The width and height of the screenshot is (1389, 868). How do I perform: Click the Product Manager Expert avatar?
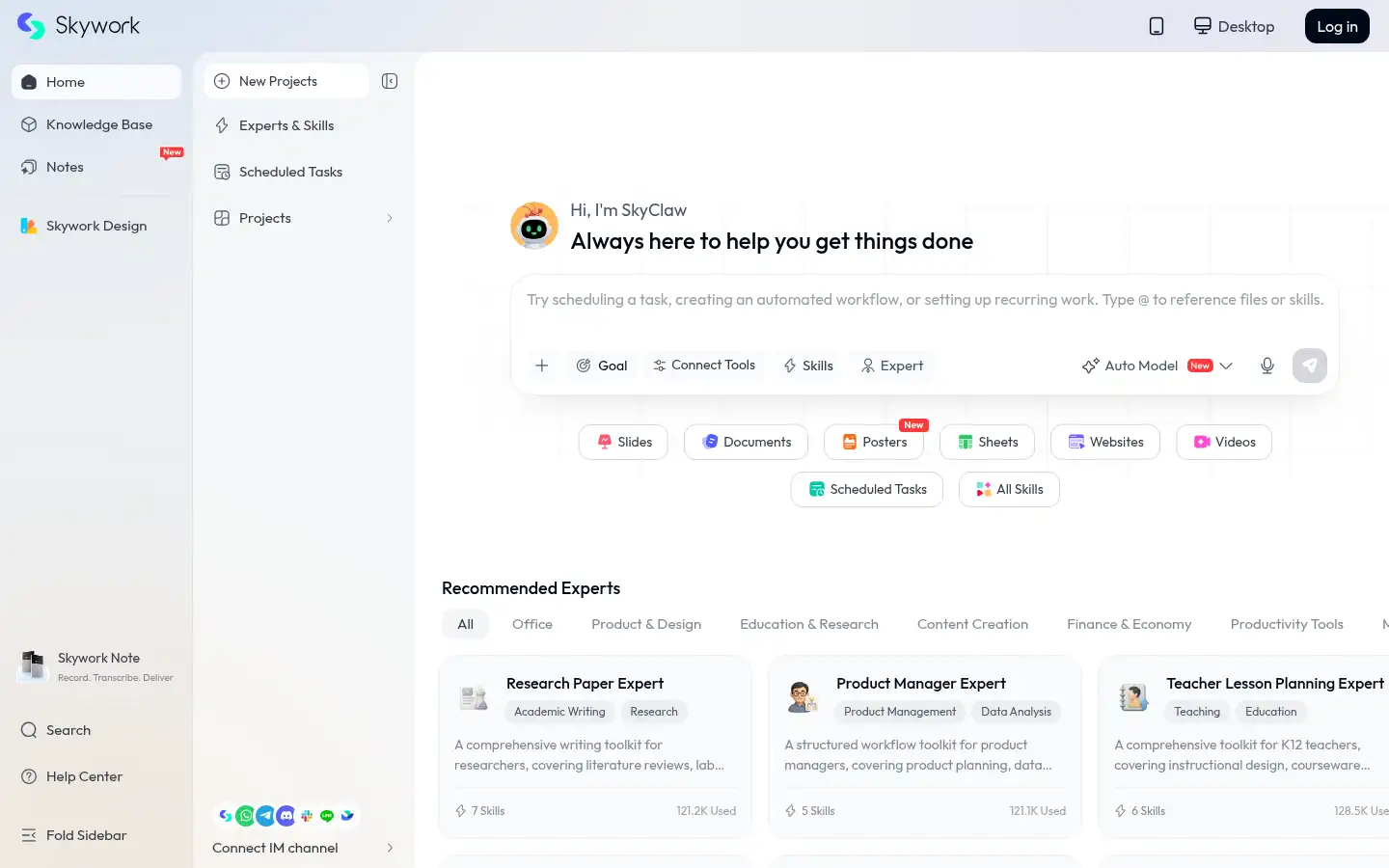[803, 697]
